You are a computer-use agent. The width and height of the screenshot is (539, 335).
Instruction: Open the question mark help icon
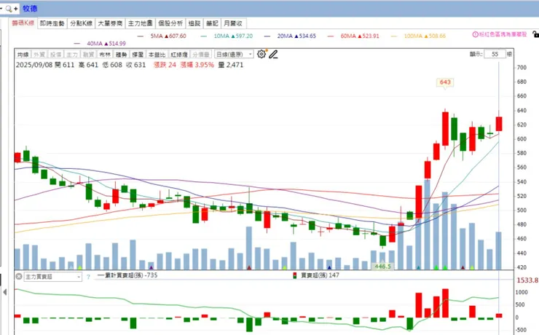coord(88,277)
